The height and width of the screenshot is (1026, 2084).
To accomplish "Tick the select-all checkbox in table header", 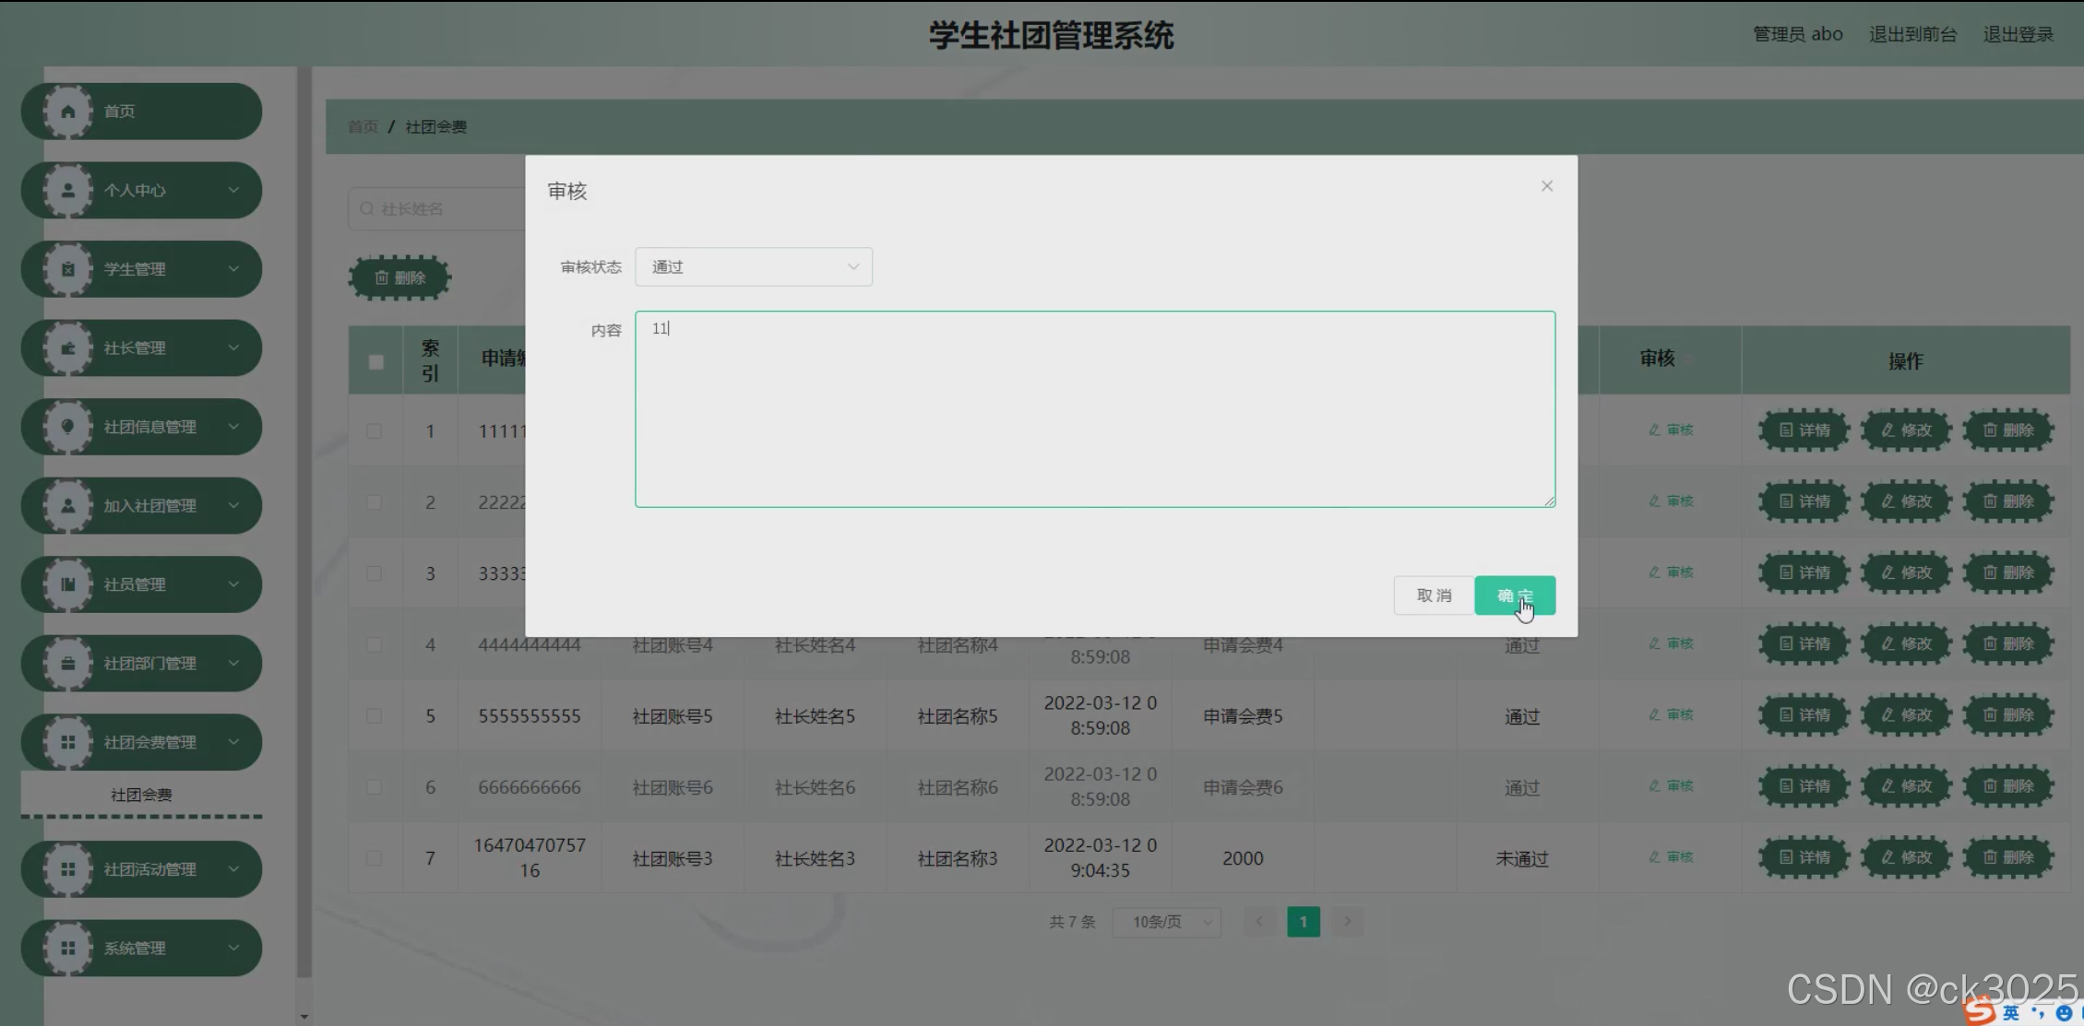I will click(x=375, y=361).
